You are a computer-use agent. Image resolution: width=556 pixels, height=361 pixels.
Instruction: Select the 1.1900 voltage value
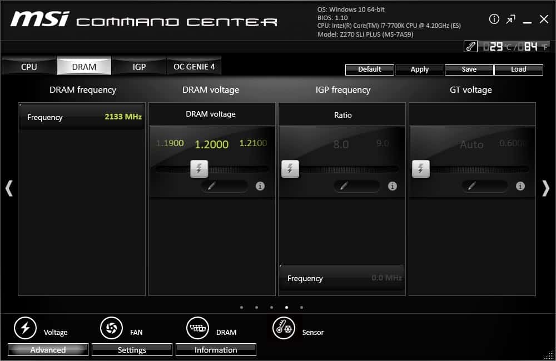pos(170,143)
